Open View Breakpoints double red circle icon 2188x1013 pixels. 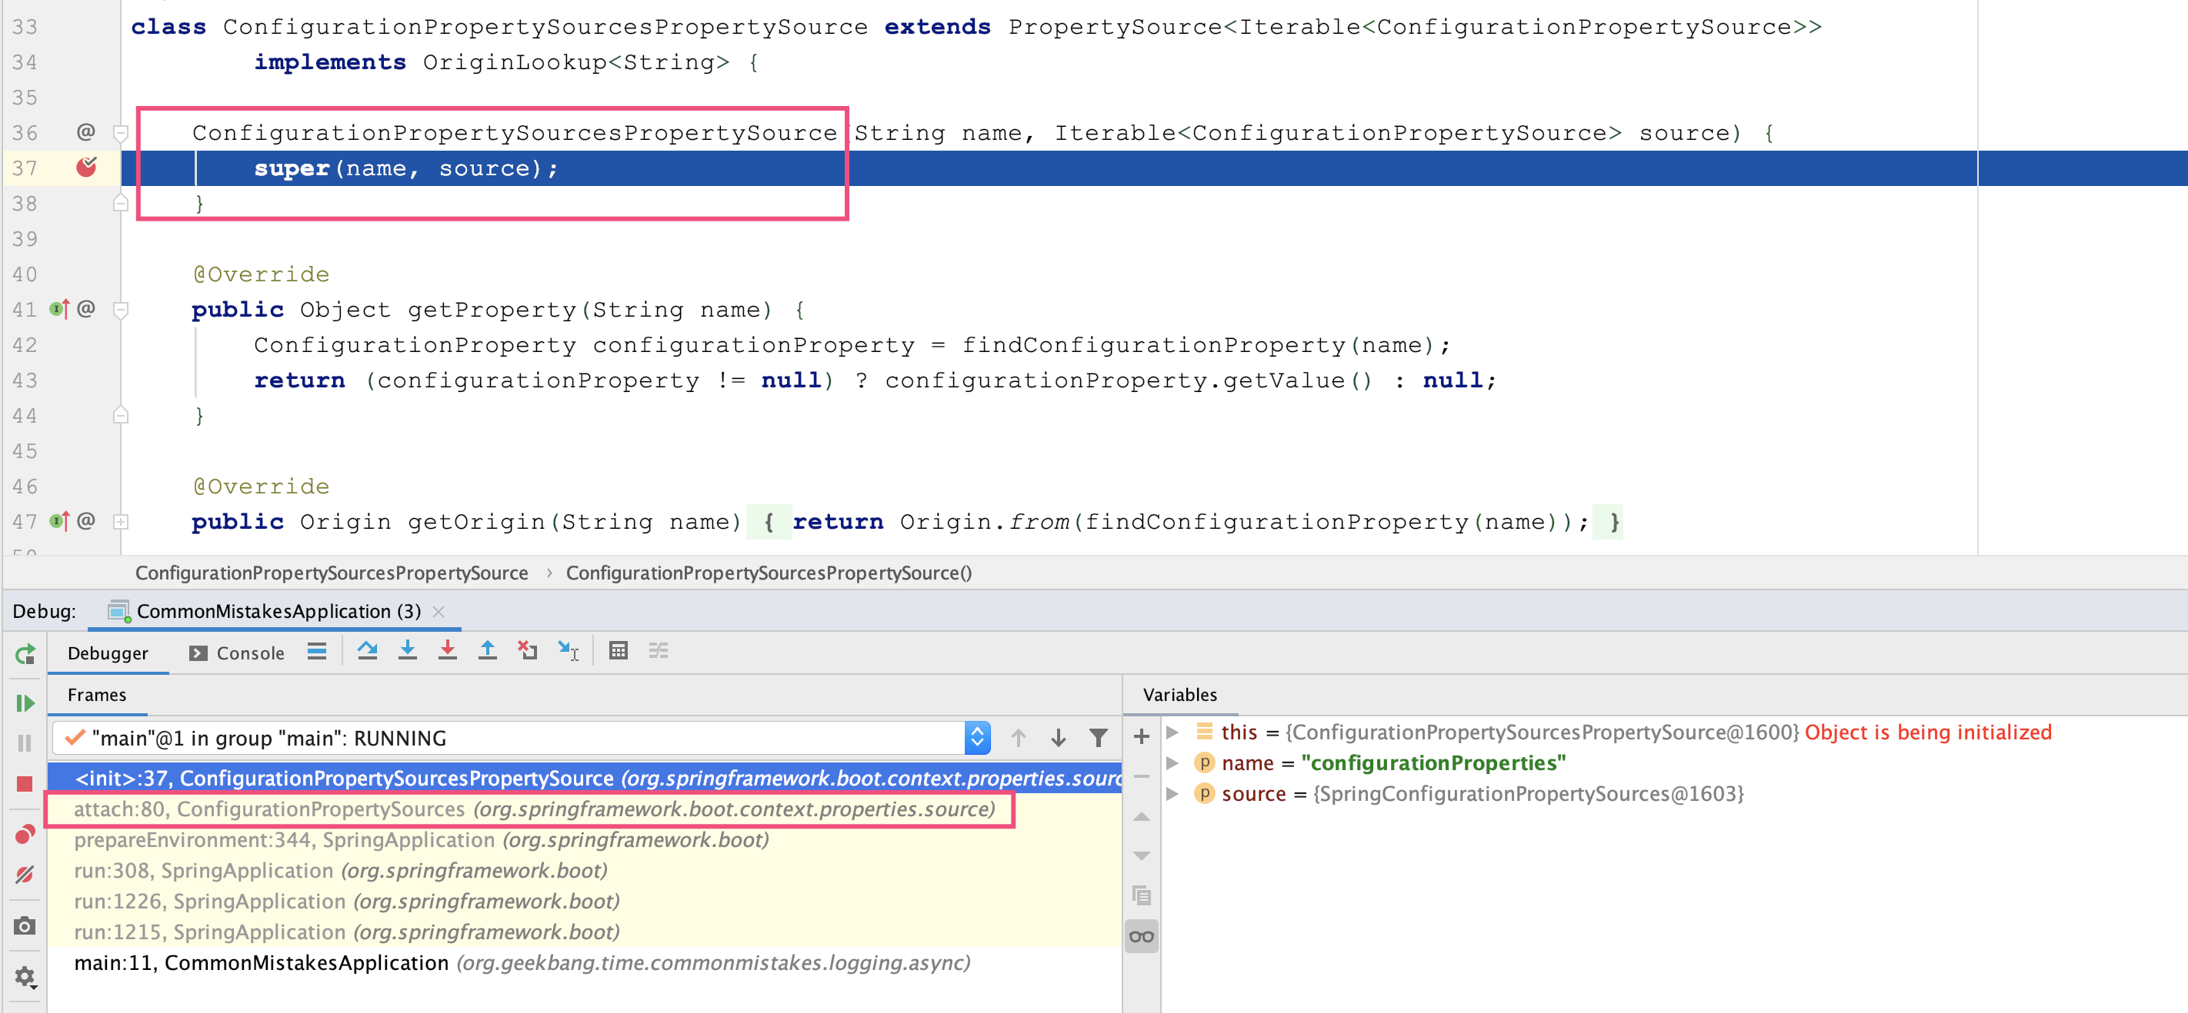(25, 835)
